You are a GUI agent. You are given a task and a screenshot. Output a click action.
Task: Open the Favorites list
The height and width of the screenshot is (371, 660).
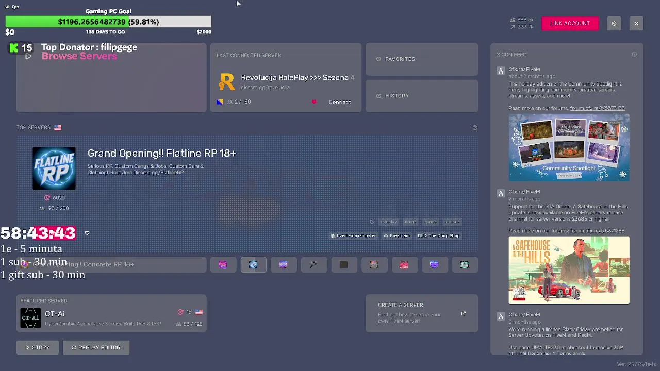point(422,59)
